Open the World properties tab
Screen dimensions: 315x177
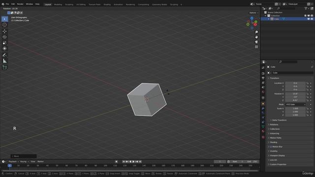(x=263, y=92)
